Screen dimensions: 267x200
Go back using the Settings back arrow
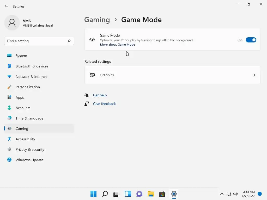6,6
